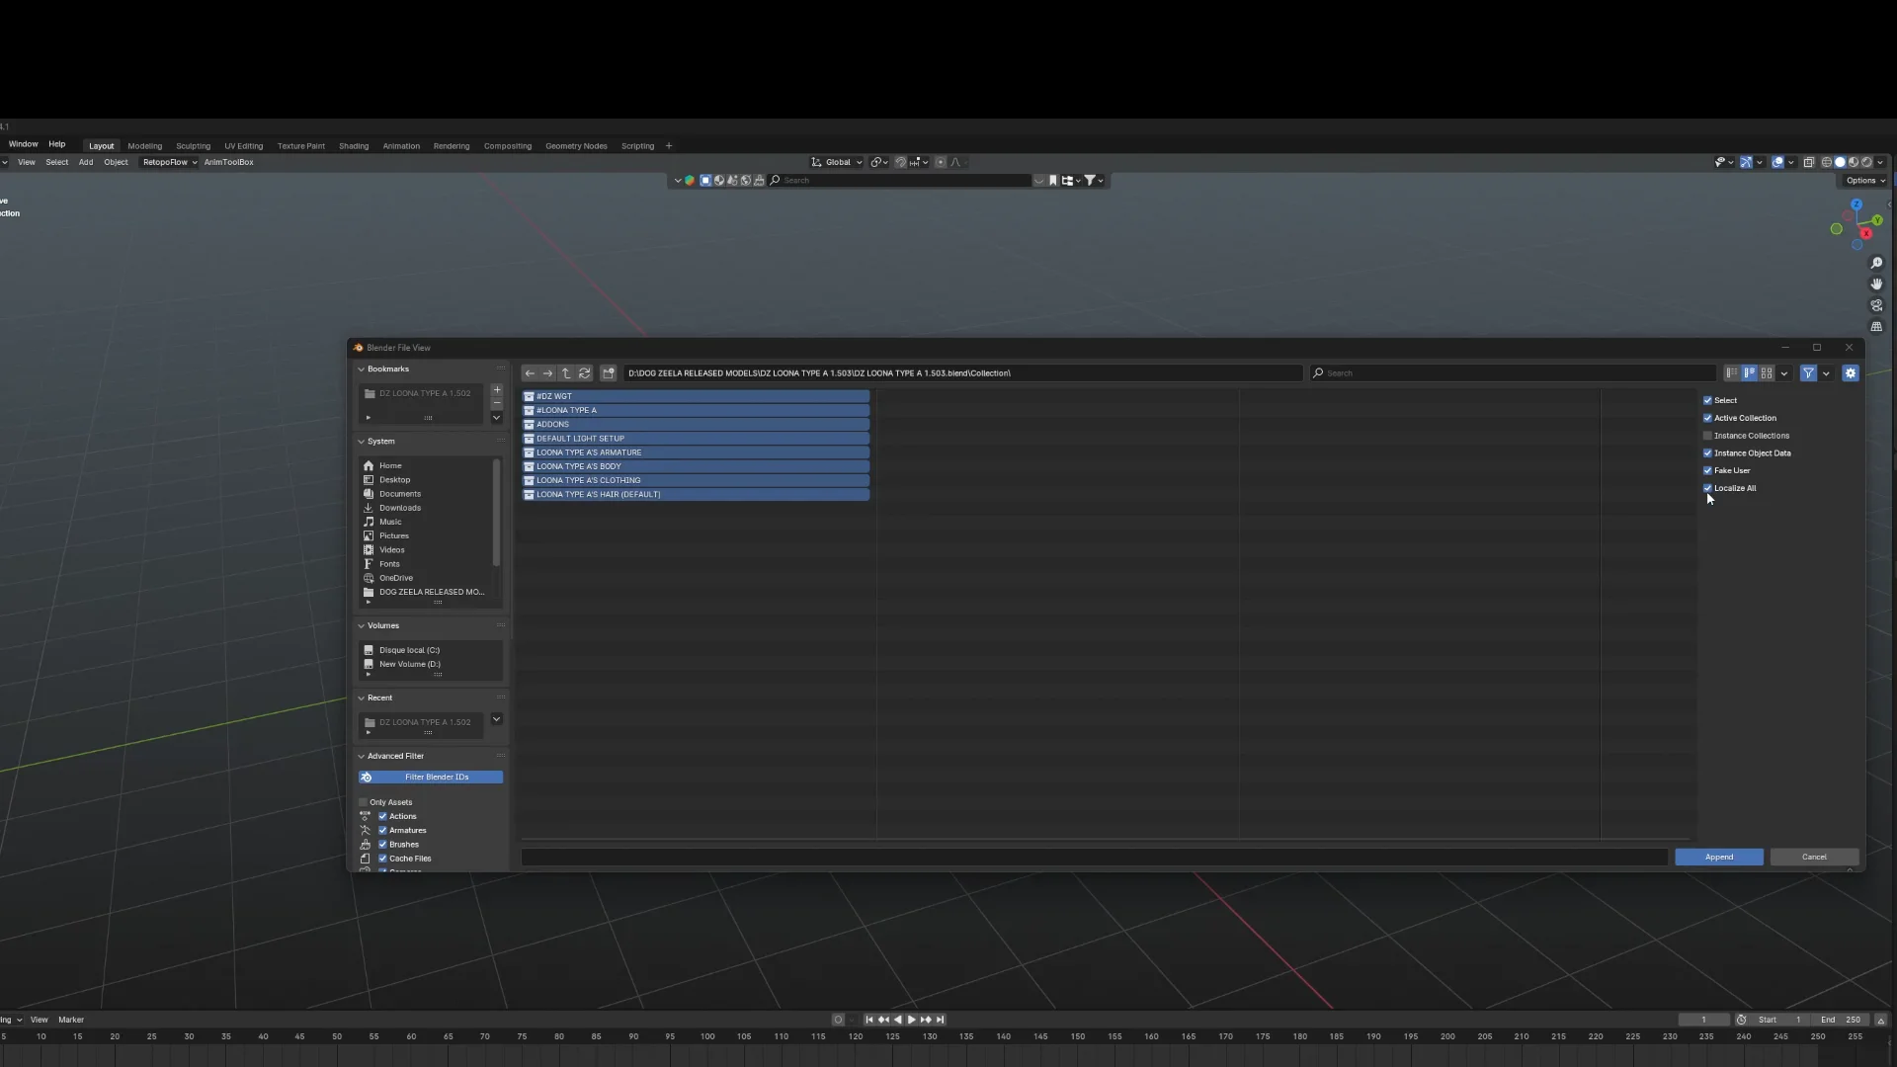Collapse the Volumes panel
This screenshot has height=1067, width=1897.
tap(361, 625)
